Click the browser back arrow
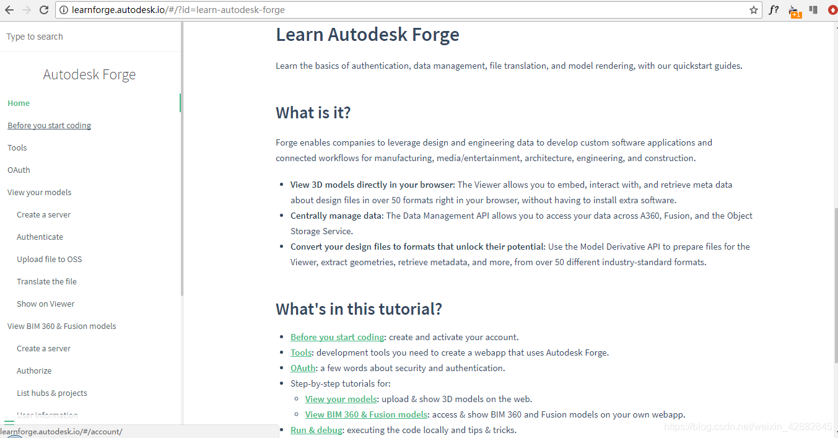Viewport: 838px width, 438px height. click(9, 10)
